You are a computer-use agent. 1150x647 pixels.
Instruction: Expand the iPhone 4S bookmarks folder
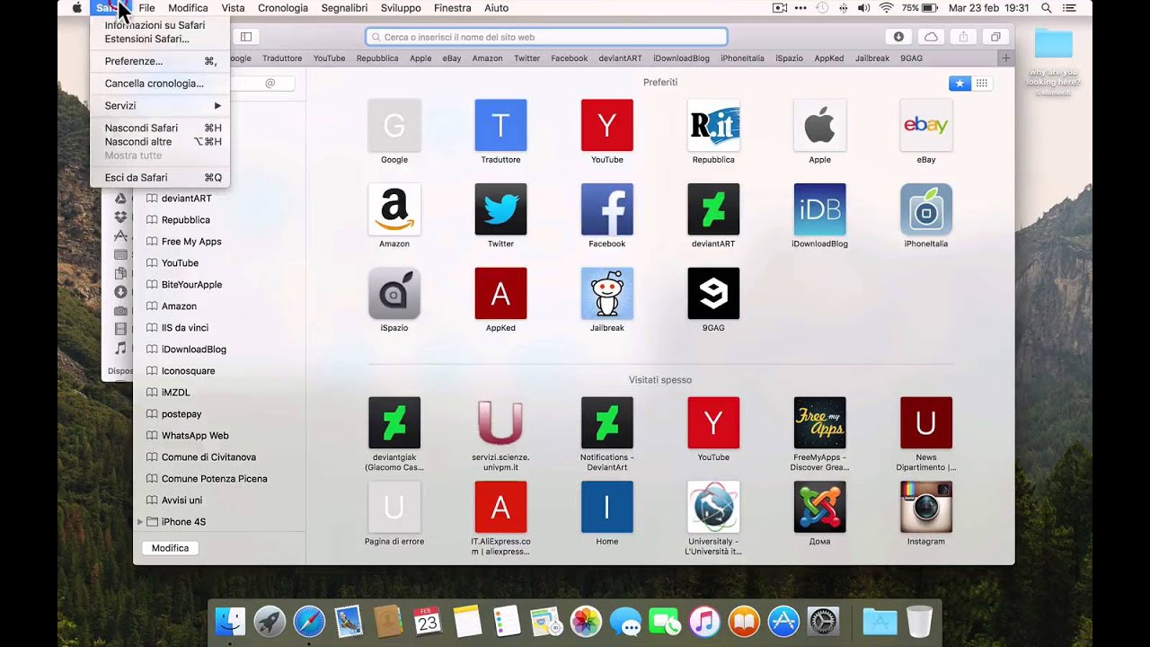click(140, 522)
